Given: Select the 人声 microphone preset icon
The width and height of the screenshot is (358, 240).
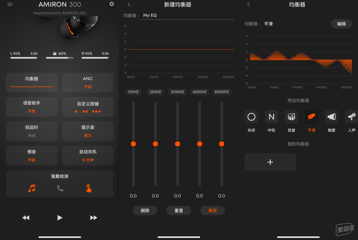Looking at the screenshot, I should pyautogui.click(x=351, y=117).
